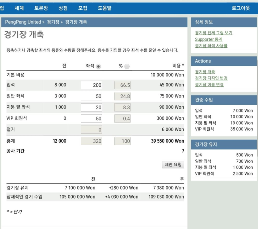Screen dimensions: 258x229
Task: Select the % radio button
Action: coord(127,66)
